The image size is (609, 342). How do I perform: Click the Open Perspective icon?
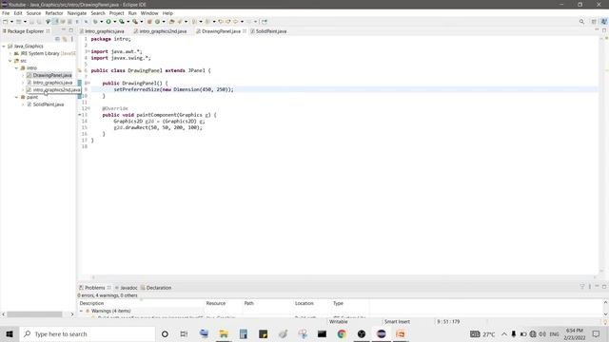point(594,22)
